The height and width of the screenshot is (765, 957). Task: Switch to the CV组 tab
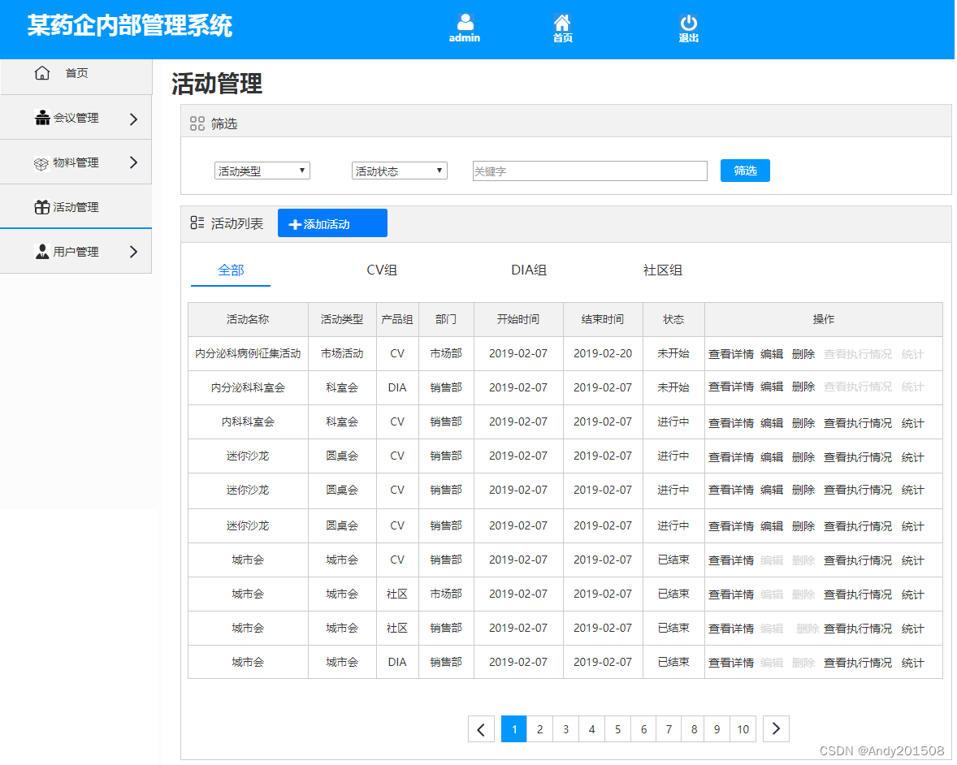pyautogui.click(x=383, y=270)
